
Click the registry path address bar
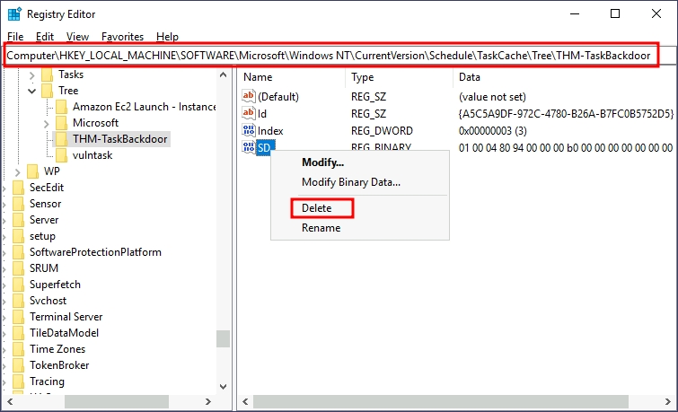pyautogui.click(x=330, y=56)
